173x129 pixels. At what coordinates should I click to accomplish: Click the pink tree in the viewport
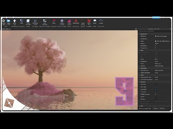tap(41, 57)
